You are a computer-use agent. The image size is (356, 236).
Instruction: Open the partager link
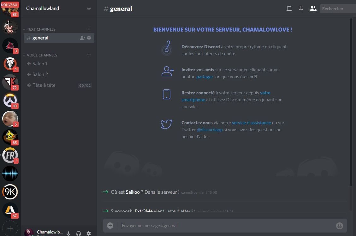point(205,77)
